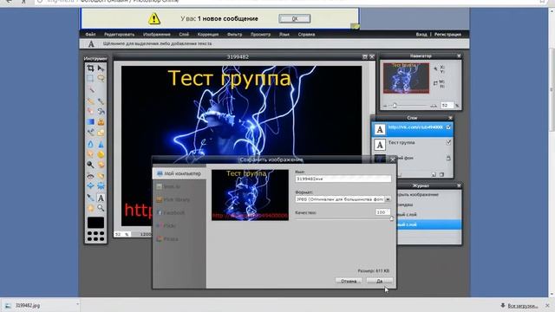Open downloaded file 3199482.jpg in download bar
555x312 pixels.
28,305
